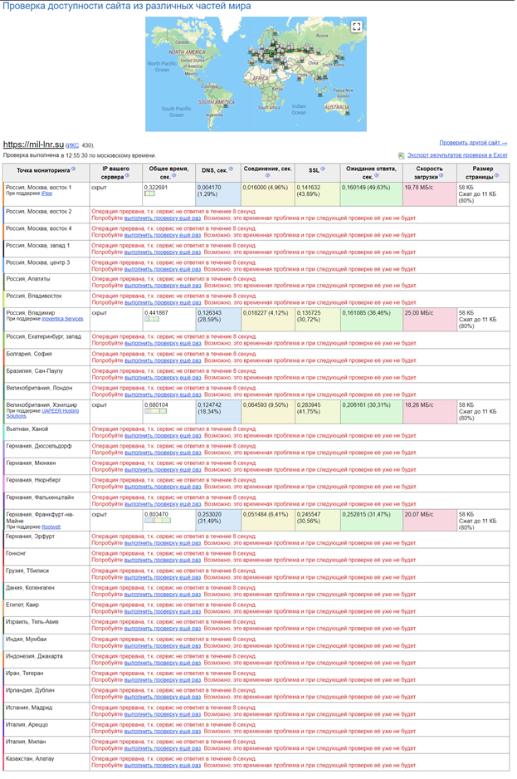Retry check link in Италия, Милан row
517x779 pixels.
[x=163, y=748]
